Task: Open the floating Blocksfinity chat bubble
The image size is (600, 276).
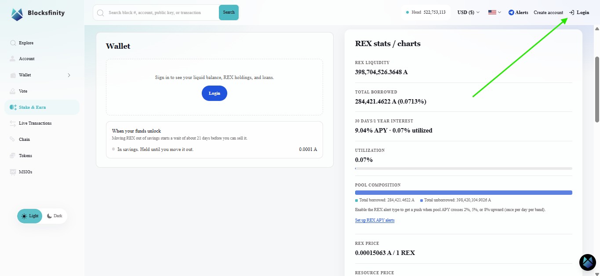Action: tap(588, 262)
